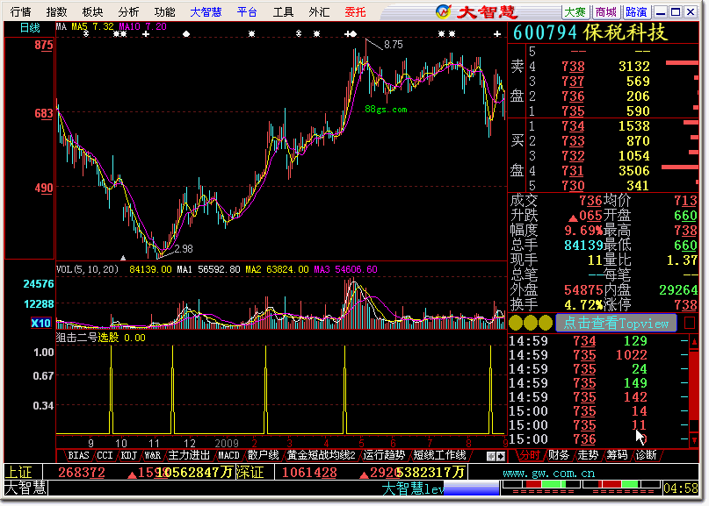Click the MA10 7.20 moving average label
Screen dimensions: 709x506
click(x=143, y=26)
